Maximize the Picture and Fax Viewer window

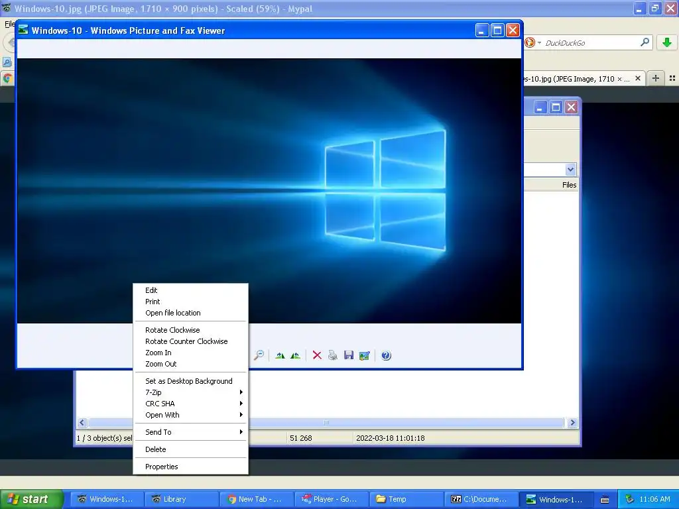click(x=497, y=30)
